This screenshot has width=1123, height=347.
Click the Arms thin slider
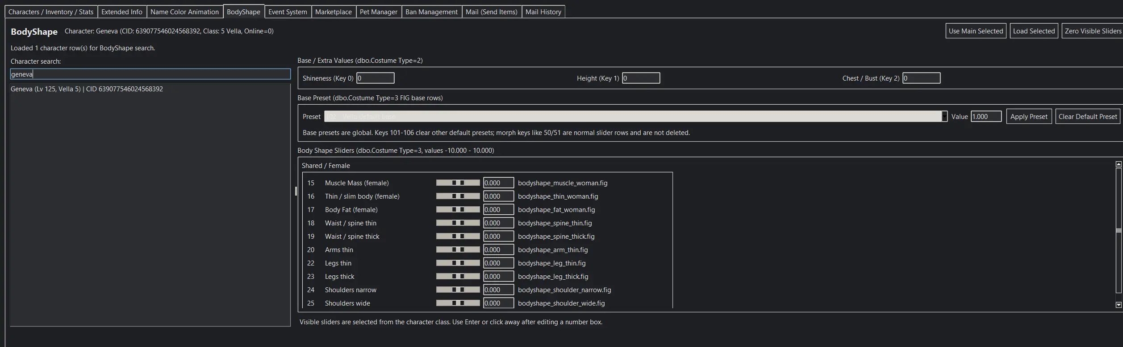point(458,249)
